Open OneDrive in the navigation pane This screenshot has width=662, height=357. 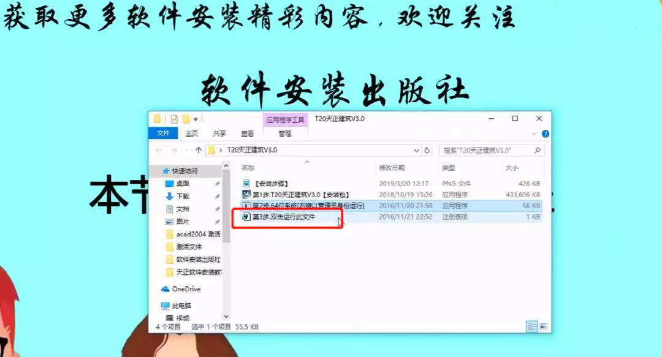click(185, 289)
